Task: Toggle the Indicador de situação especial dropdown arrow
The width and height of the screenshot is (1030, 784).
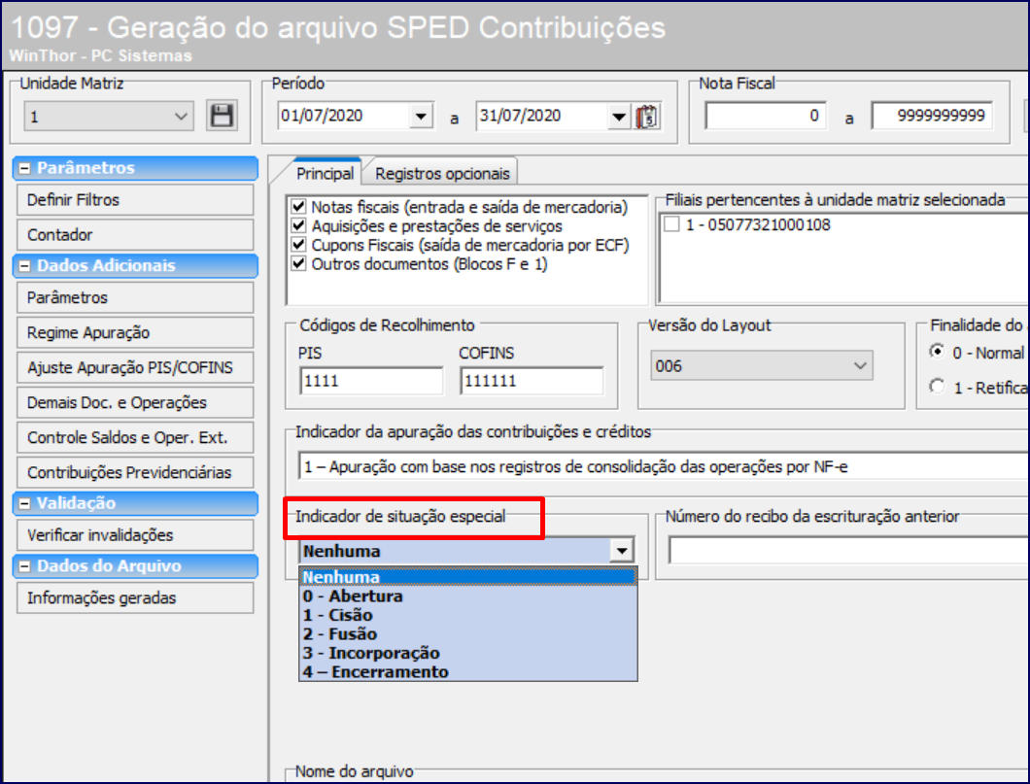Action: pos(622,550)
